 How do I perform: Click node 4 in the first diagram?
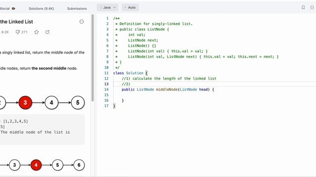click(51, 103)
